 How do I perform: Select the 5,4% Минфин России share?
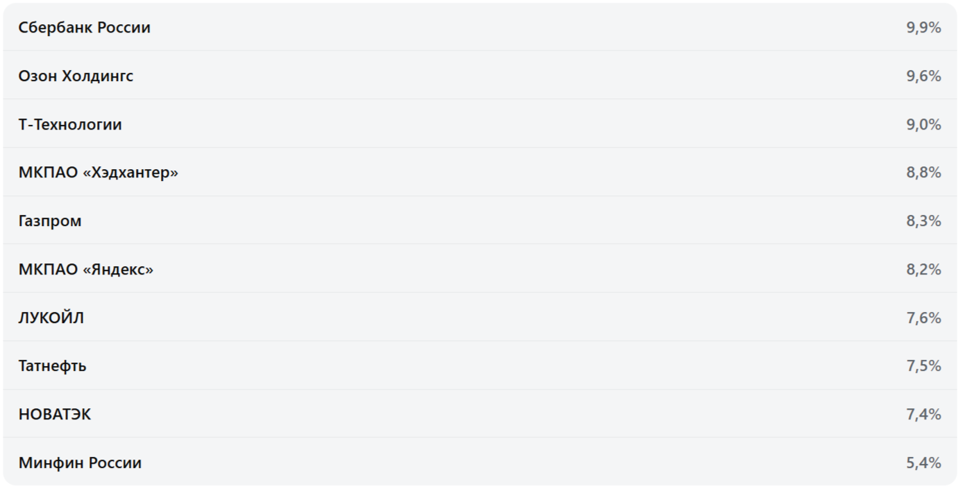coord(924,463)
